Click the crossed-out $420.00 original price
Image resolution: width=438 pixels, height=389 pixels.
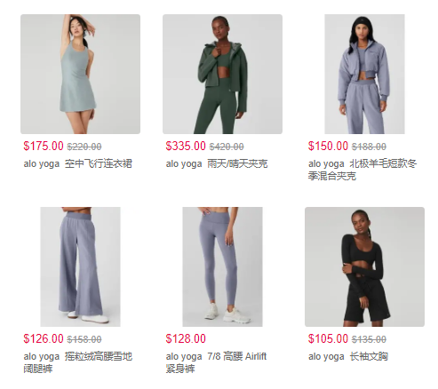click(x=227, y=147)
